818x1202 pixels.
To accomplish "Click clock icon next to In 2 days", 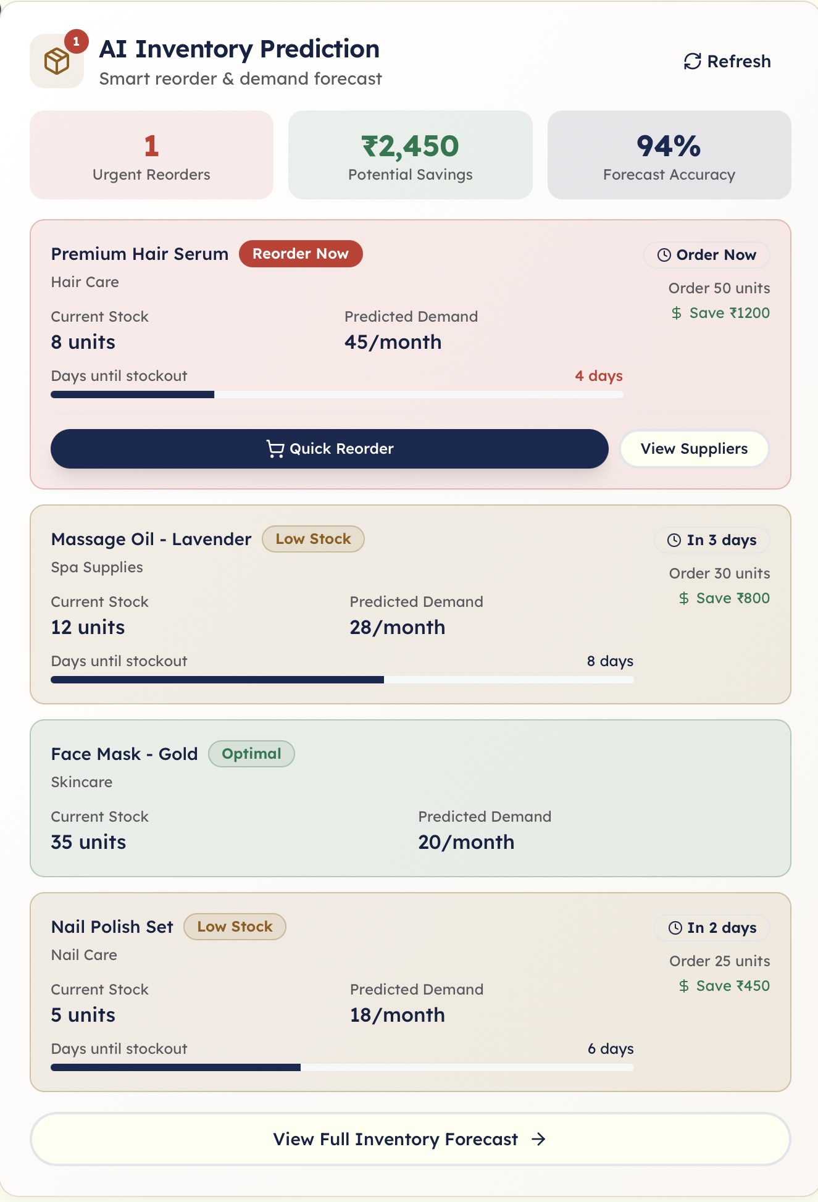I will click(675, 928).
